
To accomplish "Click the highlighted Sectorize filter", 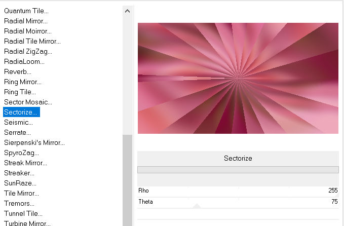I will [21, 112].
